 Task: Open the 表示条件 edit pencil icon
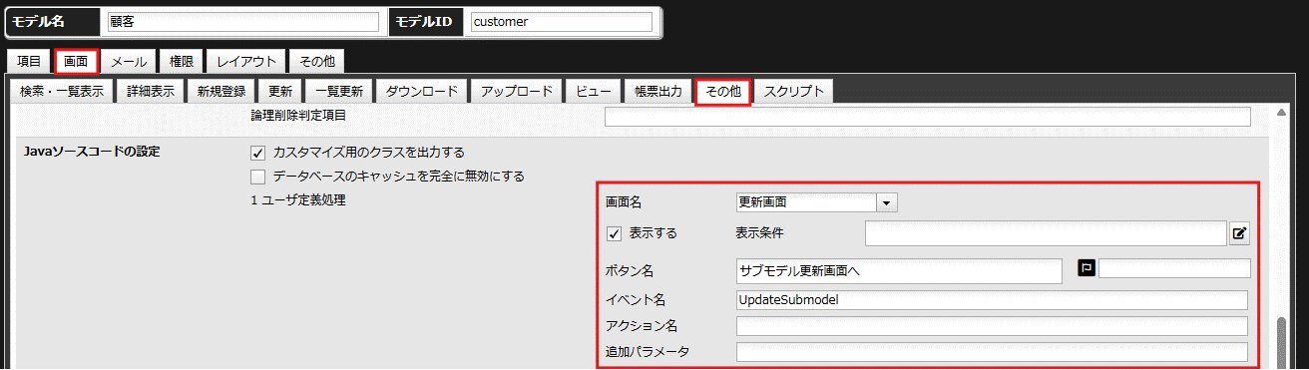(x=1239, y=233)
